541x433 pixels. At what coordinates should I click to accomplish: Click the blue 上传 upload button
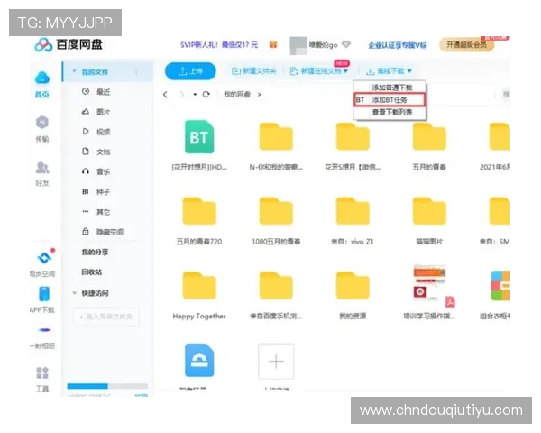tap(190, 71)
